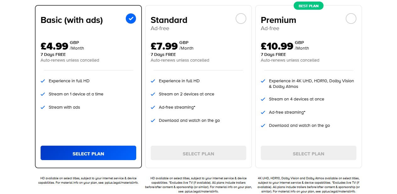Click the green BEST PLAN badge above Premium
The width and height of the screenshot is (397, 194).
click(x=309, y=5)
